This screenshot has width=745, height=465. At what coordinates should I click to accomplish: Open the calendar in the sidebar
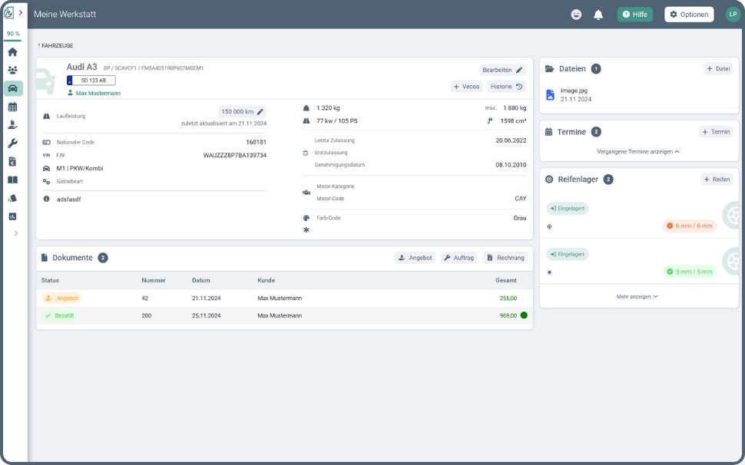[12, 107]
